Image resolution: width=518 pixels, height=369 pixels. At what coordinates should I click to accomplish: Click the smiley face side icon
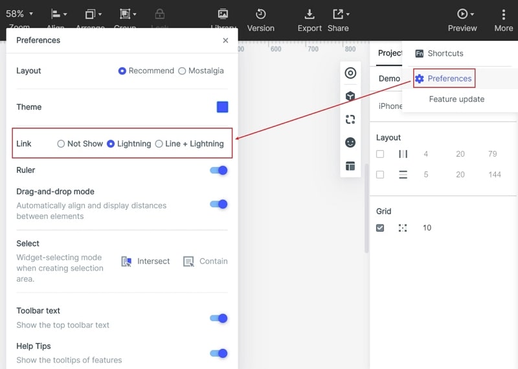click(x=350, y=142)
